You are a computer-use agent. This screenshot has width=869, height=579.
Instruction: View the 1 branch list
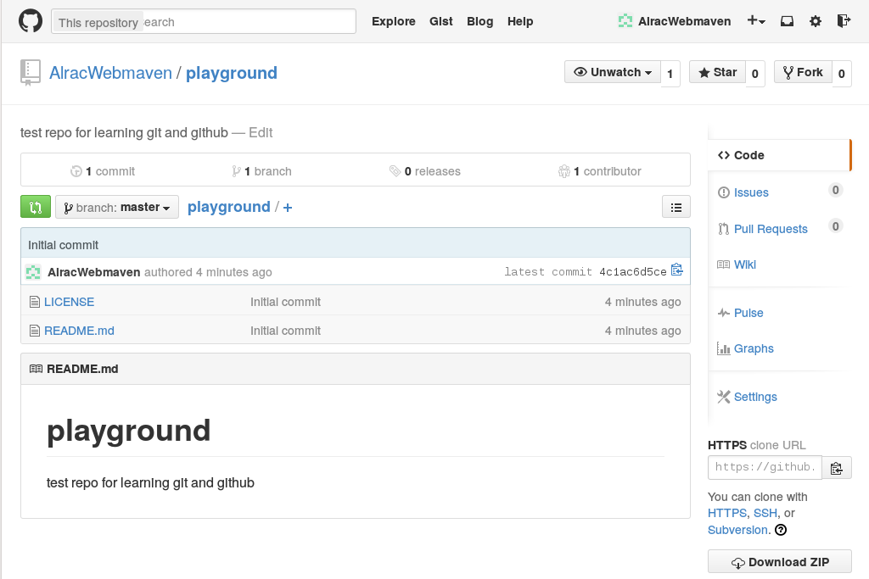pyautogui.click(x=261, y=171)
